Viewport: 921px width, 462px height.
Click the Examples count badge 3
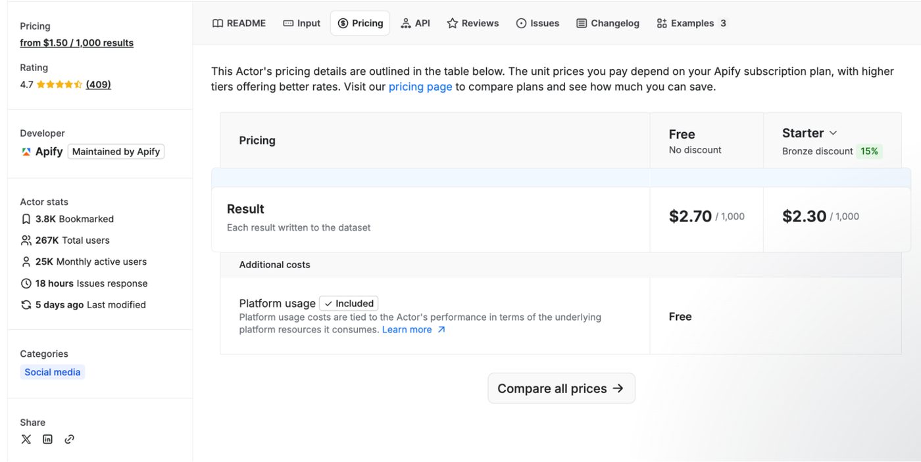tap(723, 23)
